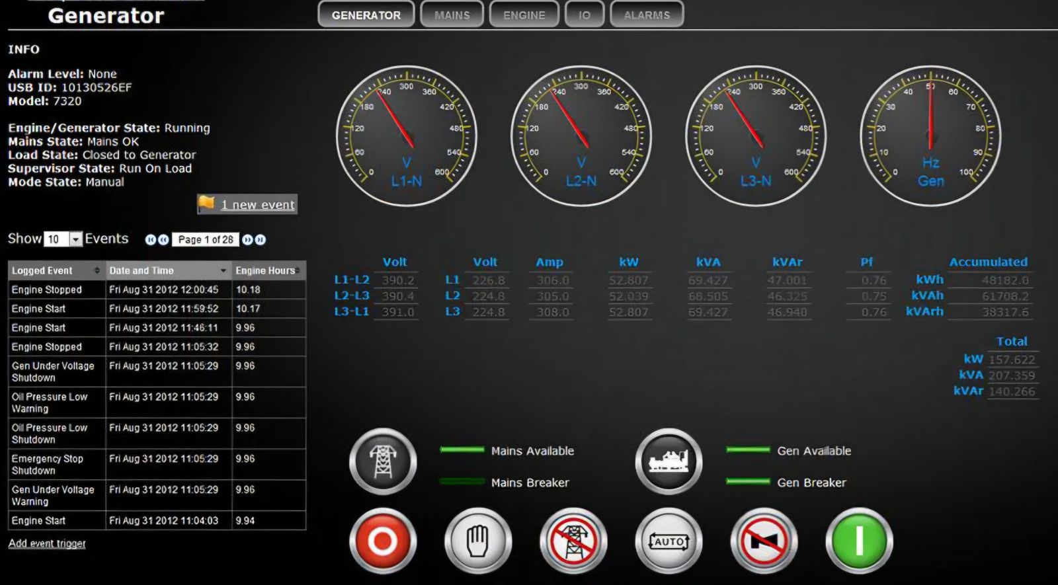Viewport: 1058px width, 585px height.
Task: Open the Show events count dropdown
Action: (76, 239)
